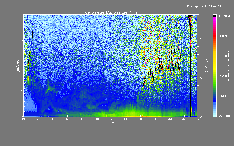The height and width of the screenshot is (146, 234).
Task: Click the '8:' UTC hour tick label
Action: 82,119
